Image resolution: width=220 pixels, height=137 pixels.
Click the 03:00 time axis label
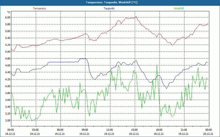pyautogui.click(x=36, y=130)
